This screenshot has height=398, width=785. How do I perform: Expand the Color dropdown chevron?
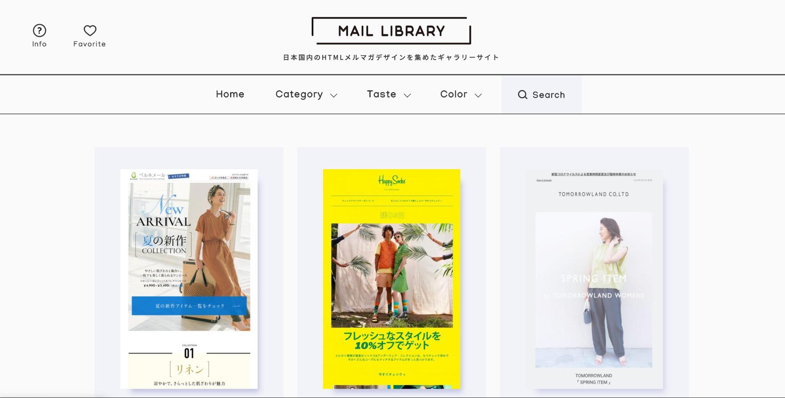(x=478, y=95)
